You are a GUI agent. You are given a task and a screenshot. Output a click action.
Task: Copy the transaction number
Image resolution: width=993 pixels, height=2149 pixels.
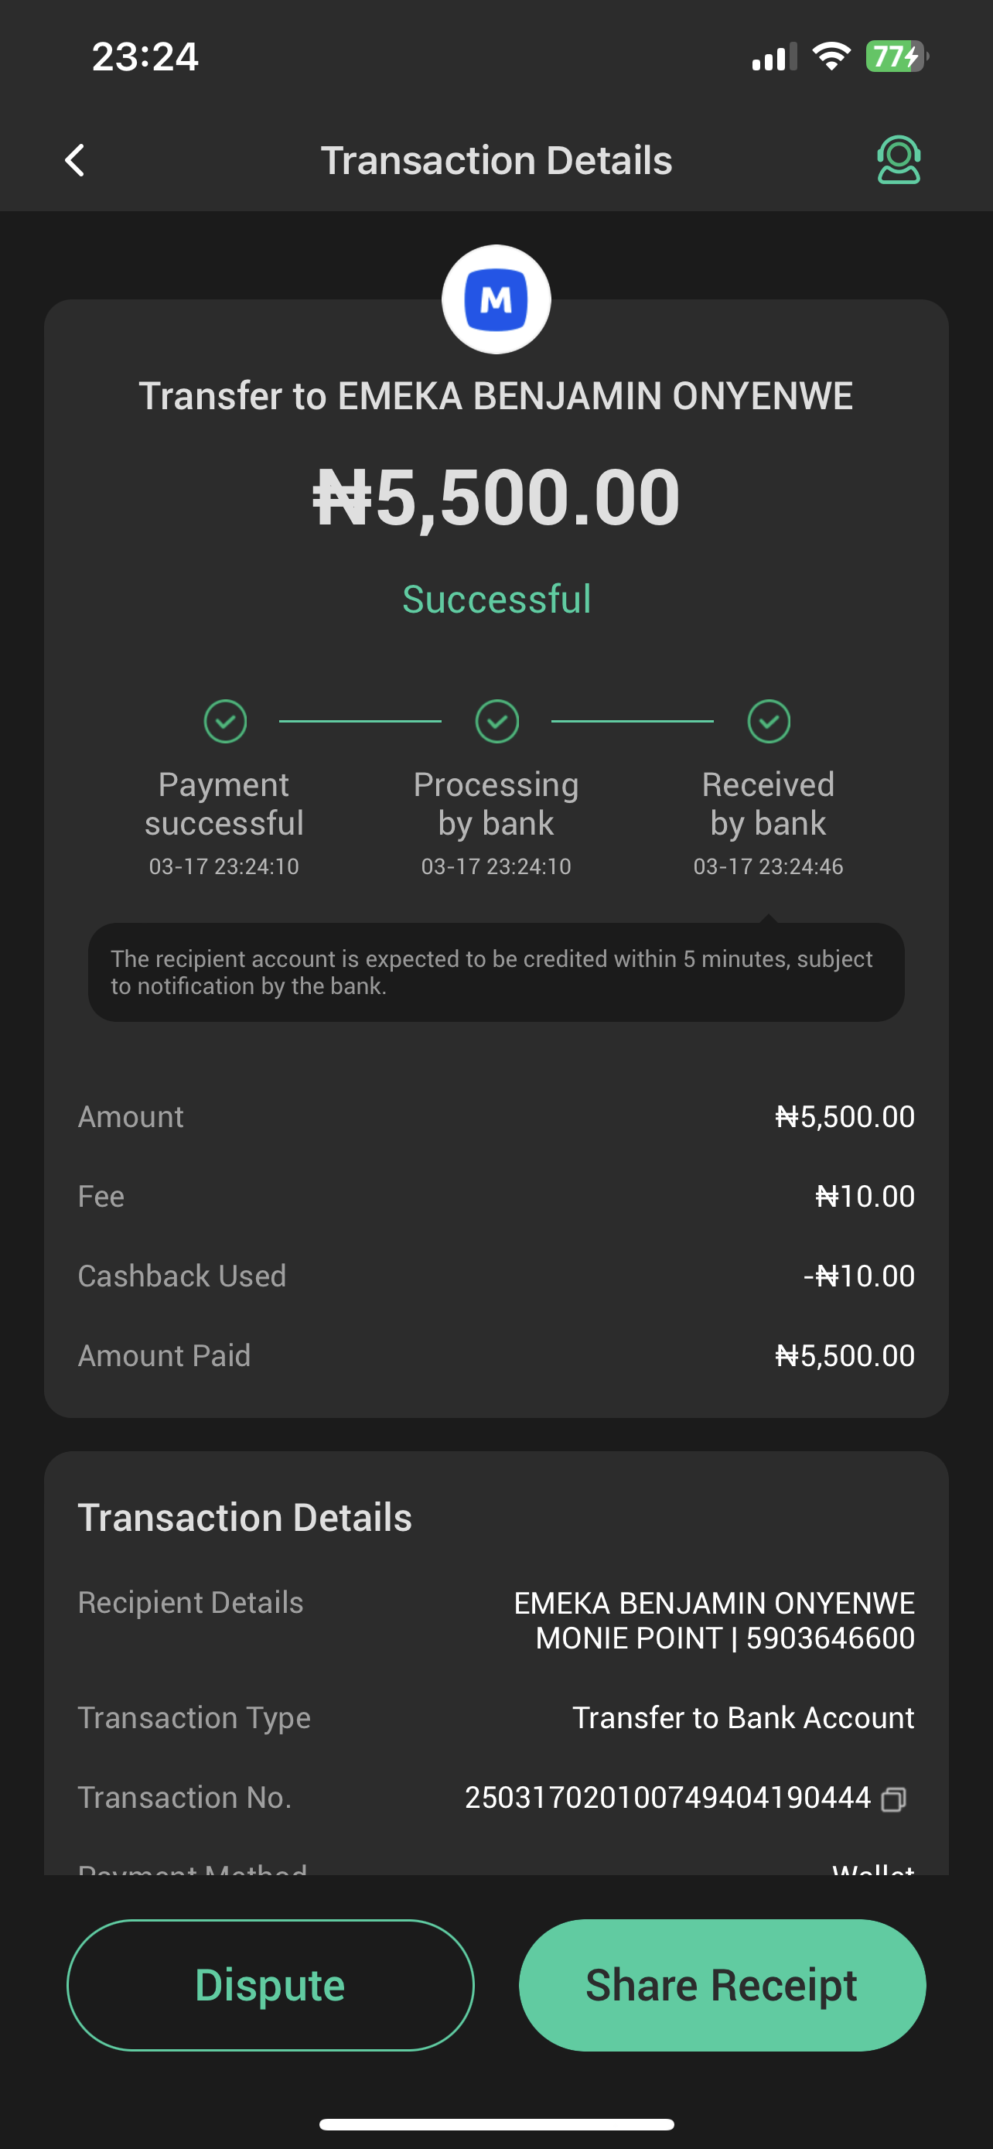click(x=894, y=1799)
